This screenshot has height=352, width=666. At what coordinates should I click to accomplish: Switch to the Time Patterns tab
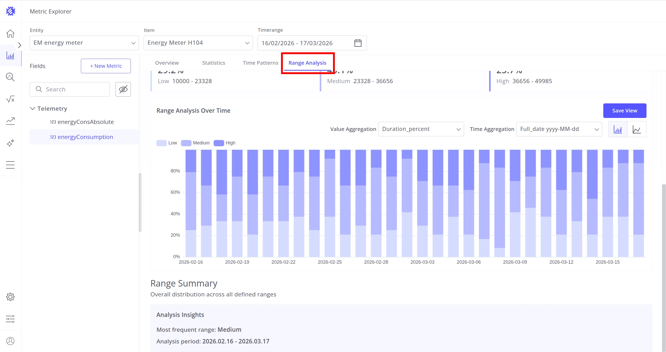tap(260, 63)
